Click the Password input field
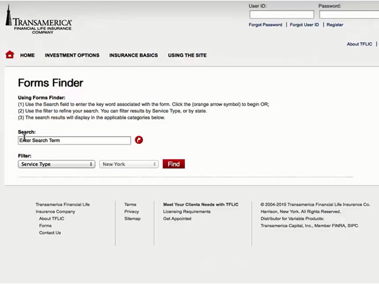Image resolution: width=379 pixels, height=284 pixels. 348,15
